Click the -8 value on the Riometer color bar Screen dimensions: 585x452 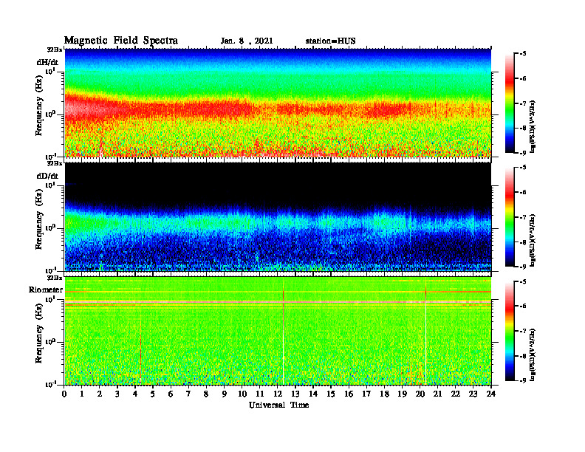pos(523,356)
